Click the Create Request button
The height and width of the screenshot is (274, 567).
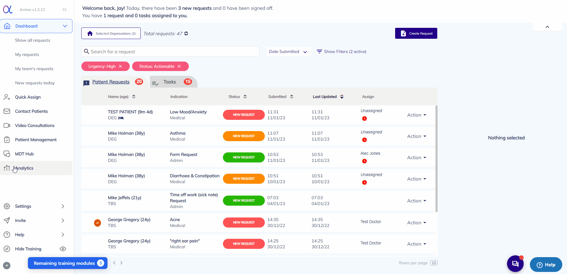[416, 33]
